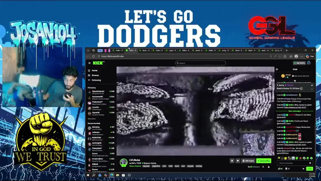Open the first hashup.cc link in chat

295,107
